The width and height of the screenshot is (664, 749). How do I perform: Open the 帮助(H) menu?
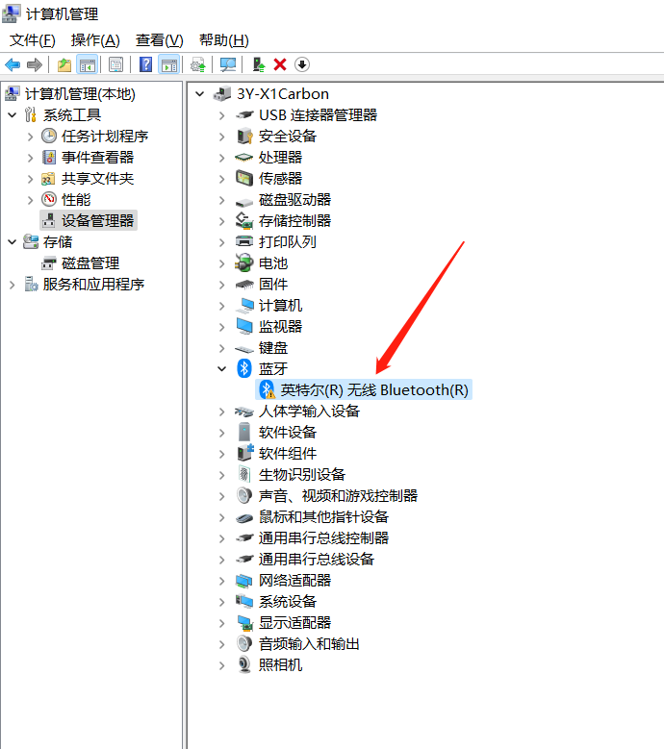[224, 40]
